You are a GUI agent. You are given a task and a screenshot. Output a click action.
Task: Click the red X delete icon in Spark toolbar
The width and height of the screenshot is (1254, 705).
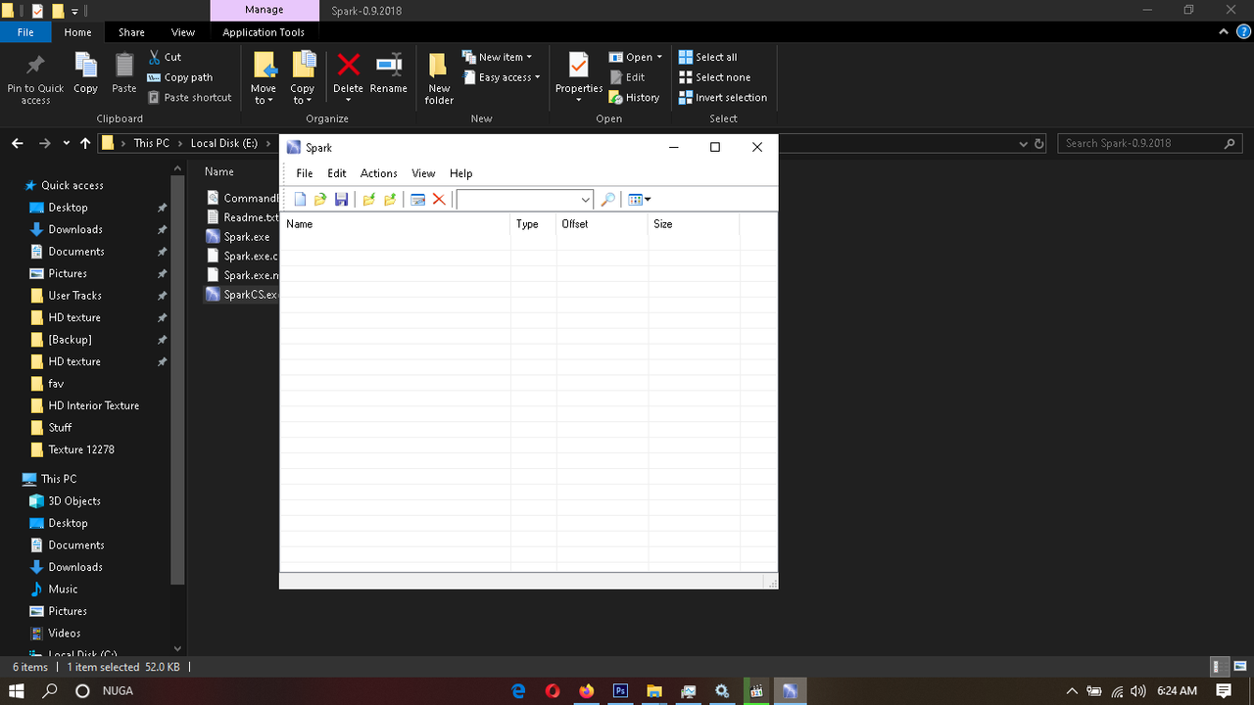point(439,200)
